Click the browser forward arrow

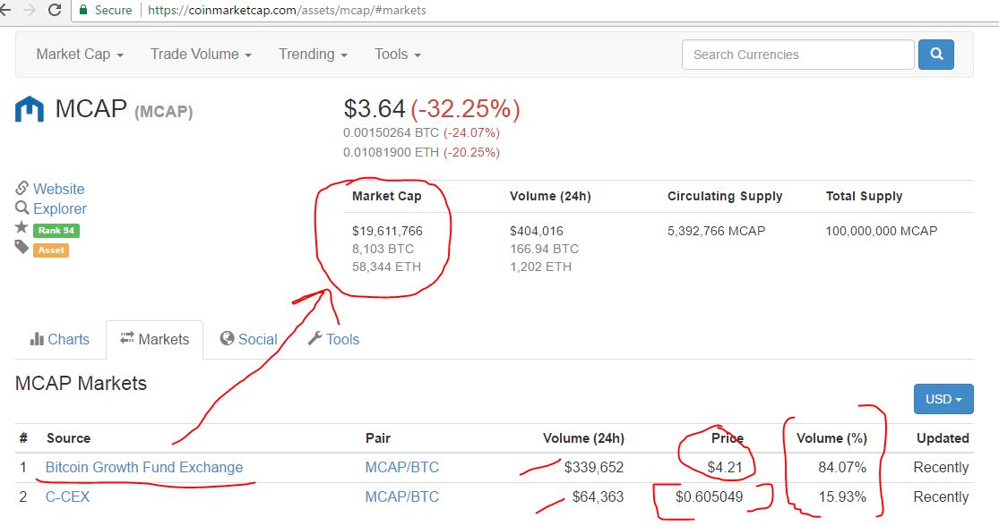click(30, 10)
